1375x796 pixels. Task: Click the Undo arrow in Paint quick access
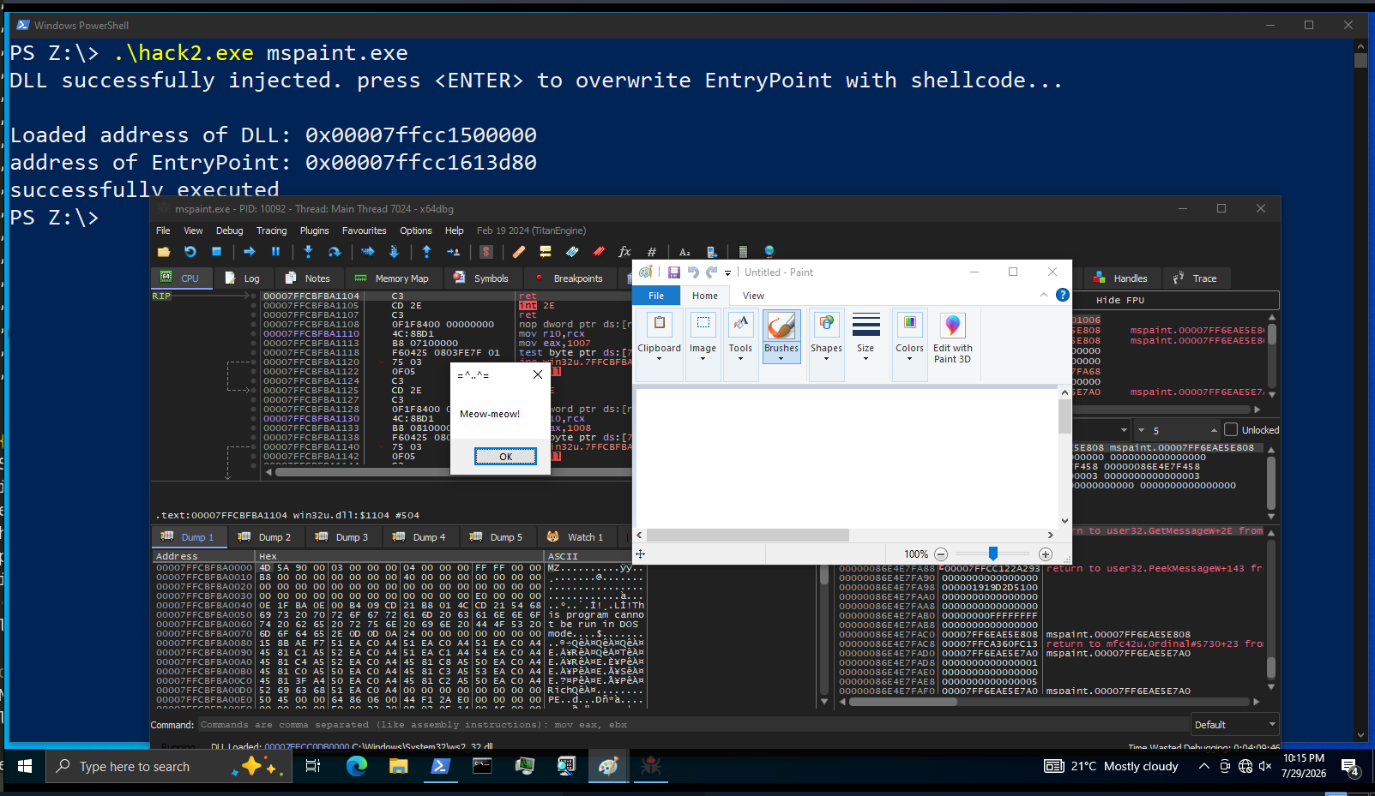[693, 272]
